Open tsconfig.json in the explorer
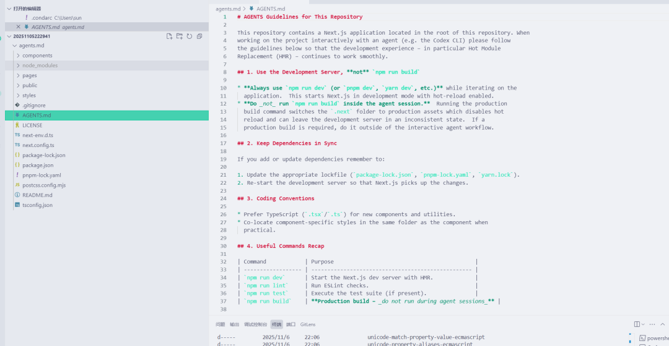Image resolution: width=669 pixels, height=346 pixels. pos(107,205)
